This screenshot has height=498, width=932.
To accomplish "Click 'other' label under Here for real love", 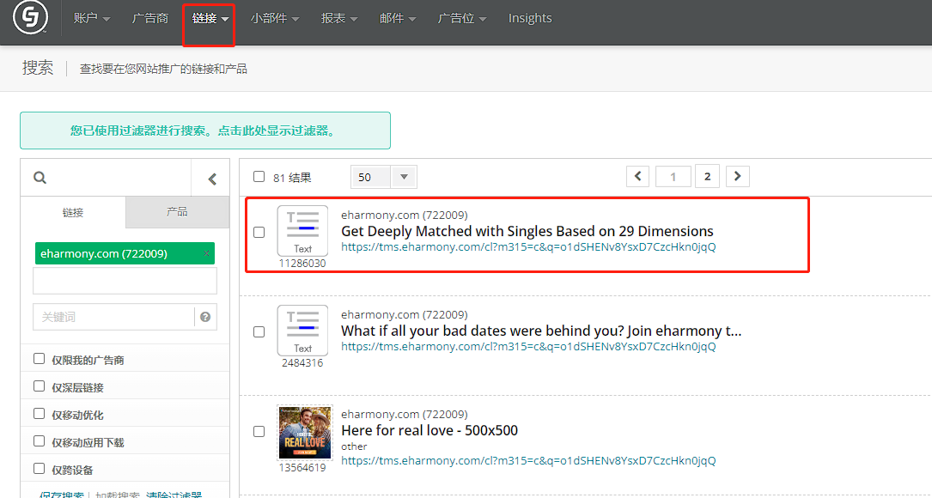I will (x=354, y=446).
